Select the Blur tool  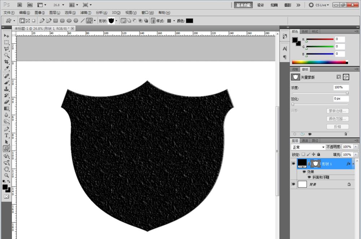(6, 115)
